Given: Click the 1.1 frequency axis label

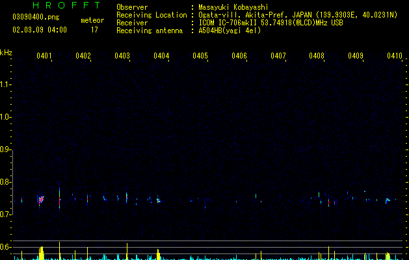Looking at the screenshot, I should [x=5, y=84].
